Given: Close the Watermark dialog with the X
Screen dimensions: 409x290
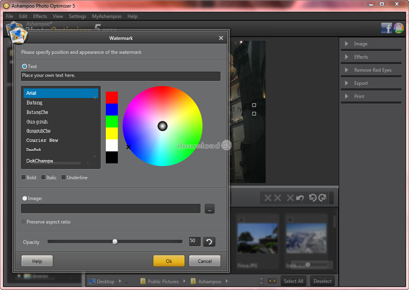Looking at the screenshot, I should [x=221, y=38].
